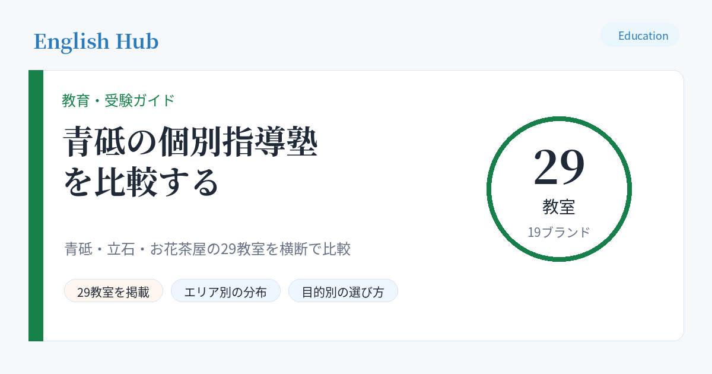Open the 教育・受験ガイド category label
Image resolution: width=712 pixels, height=374 pixels.
(119, 100)
